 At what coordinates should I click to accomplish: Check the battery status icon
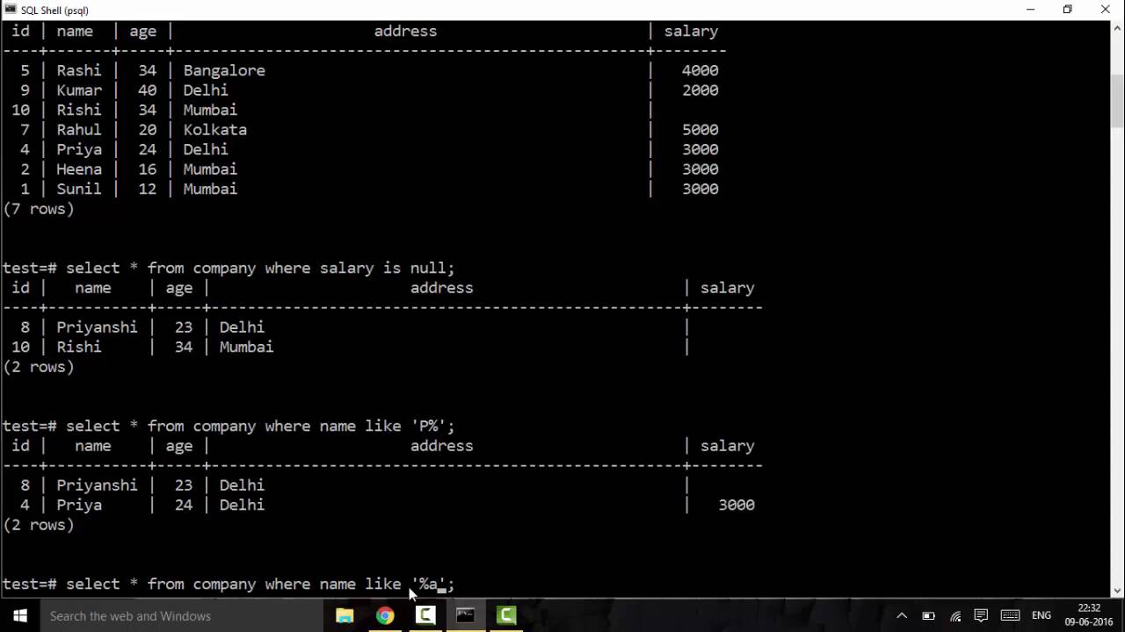928,615
